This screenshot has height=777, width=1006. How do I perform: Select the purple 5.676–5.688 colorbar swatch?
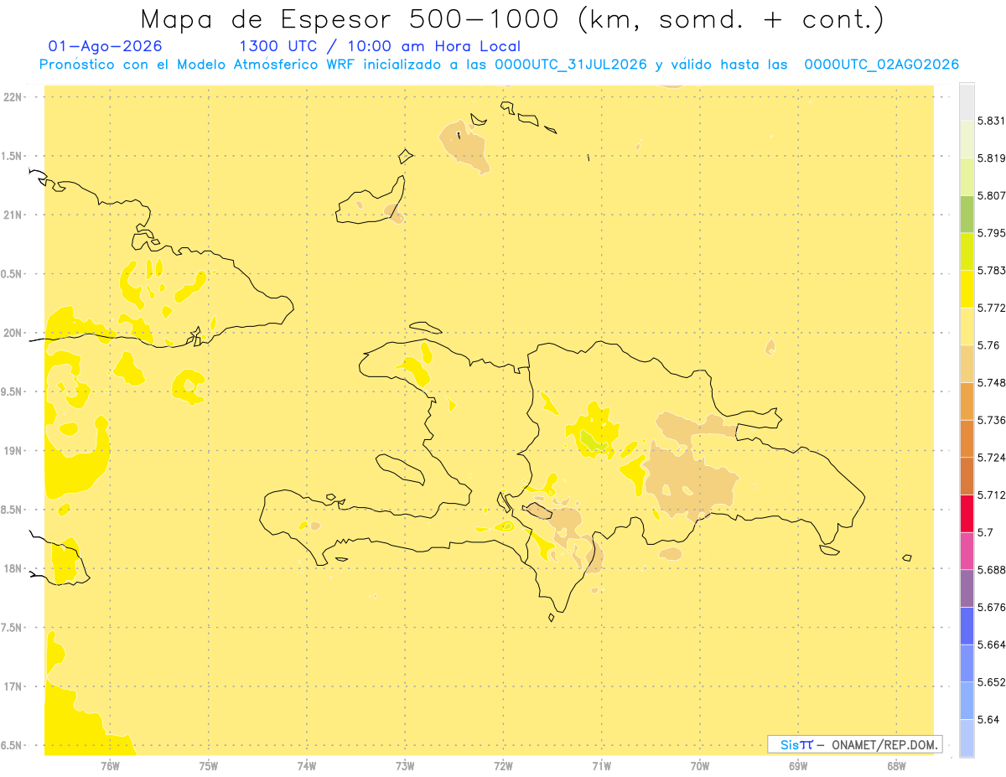pos(967,588)
